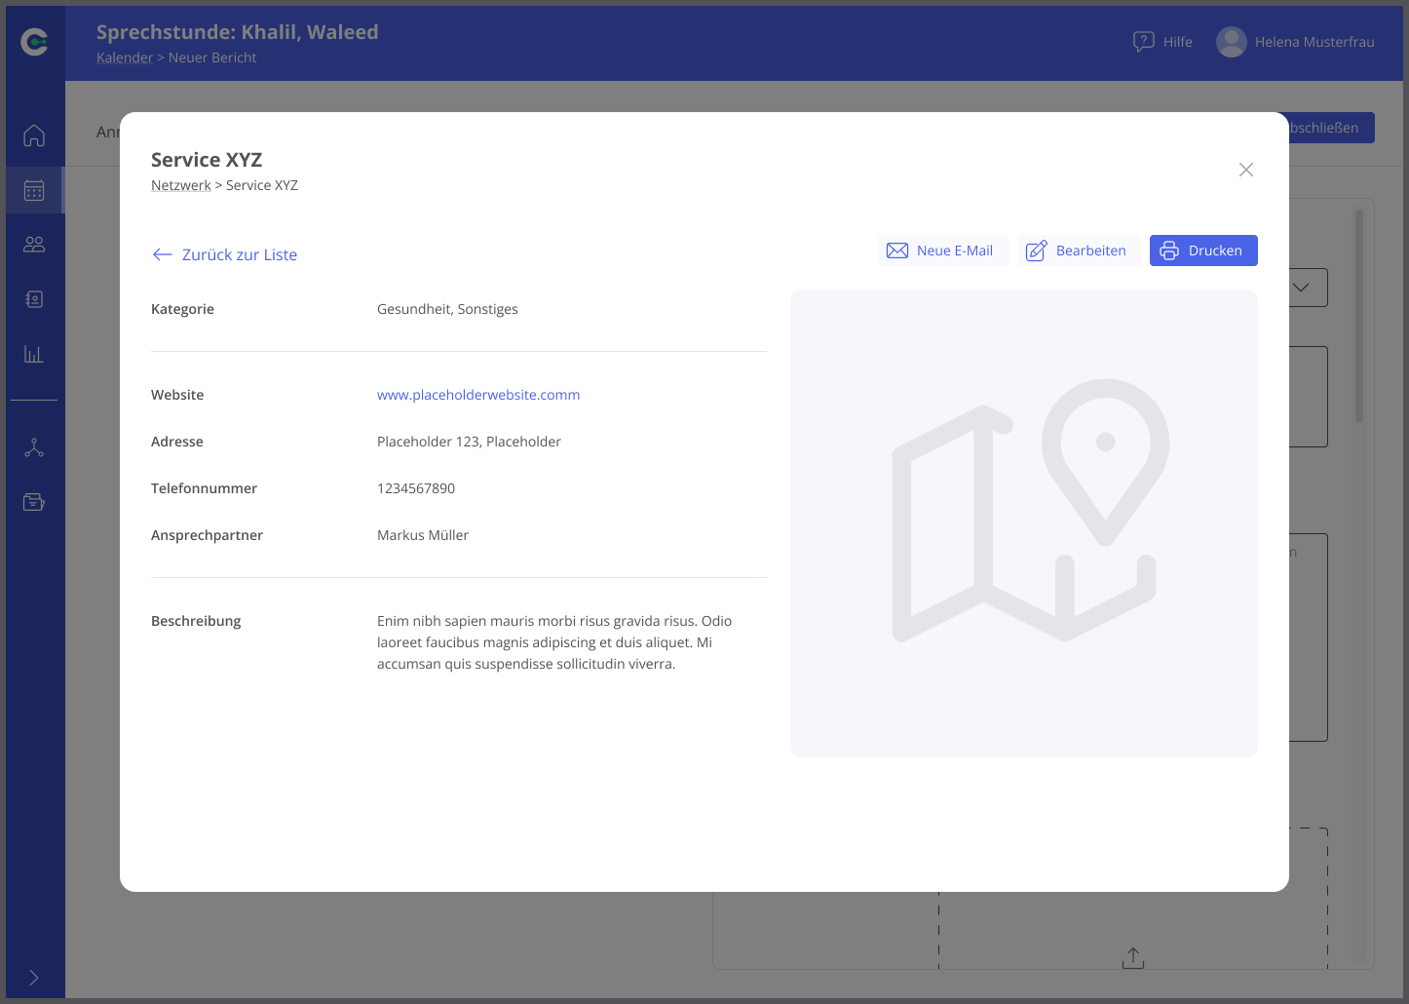Open www.placeholderwebsite.comm link

click(x=478, y=395)
